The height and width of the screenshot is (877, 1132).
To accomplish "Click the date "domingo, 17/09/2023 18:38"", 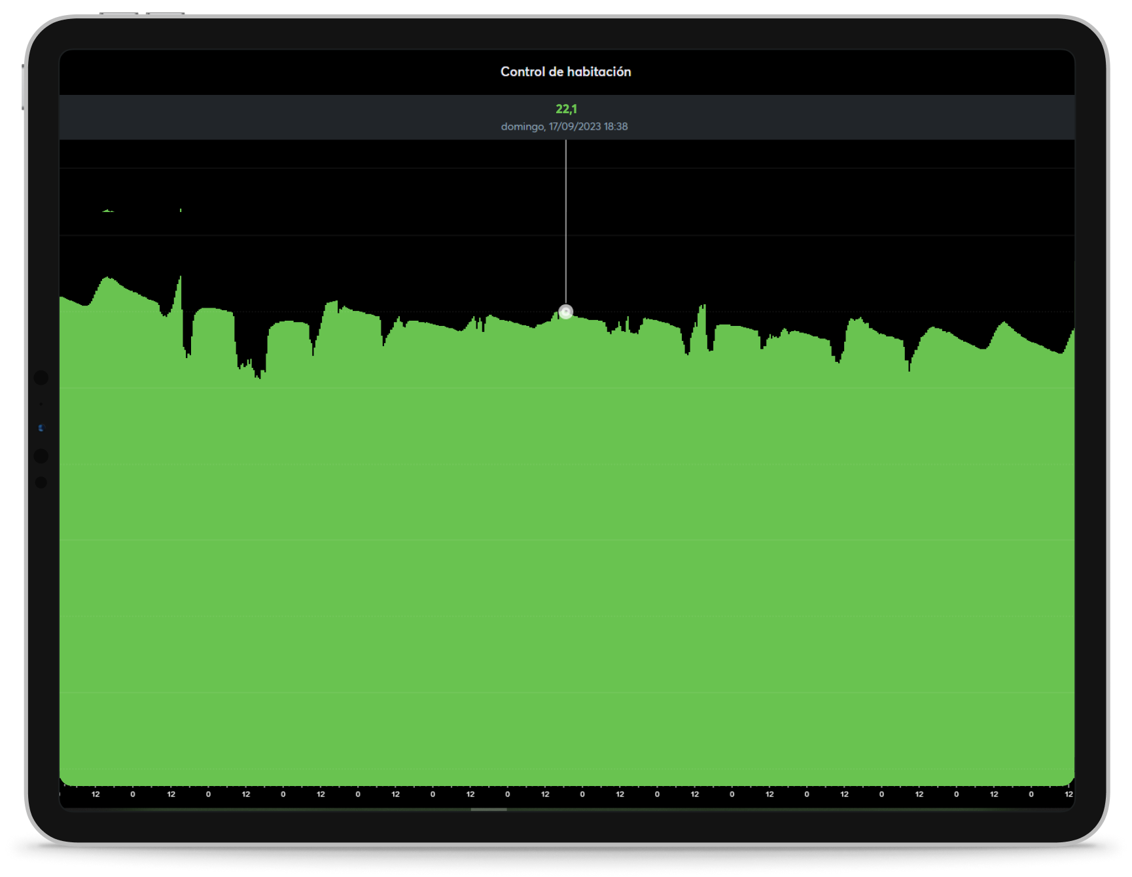I will coord(564,126).
